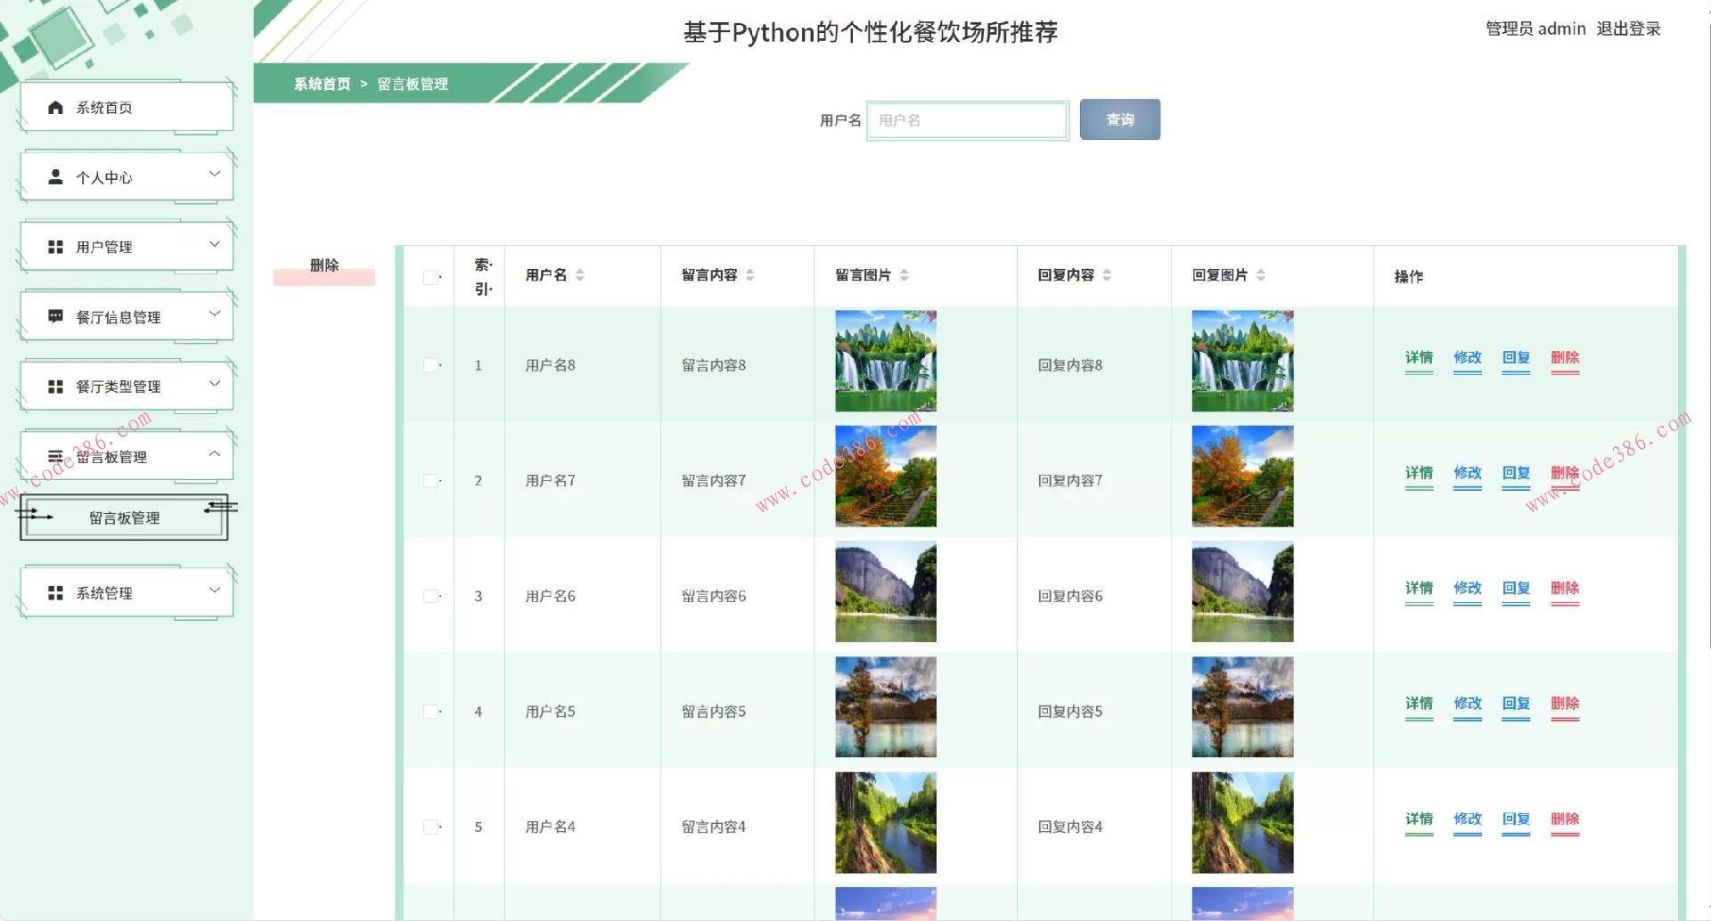Sort table by 用户名 column arrows

[580, 275]
